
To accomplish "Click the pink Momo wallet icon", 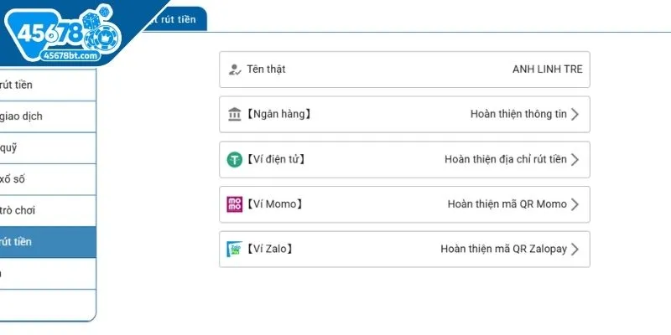I will pyautogui.click(x=235, y=204).
